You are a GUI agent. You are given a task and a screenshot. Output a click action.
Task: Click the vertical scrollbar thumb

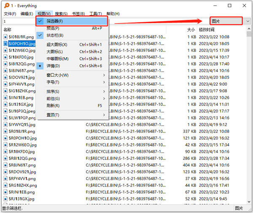249,34
